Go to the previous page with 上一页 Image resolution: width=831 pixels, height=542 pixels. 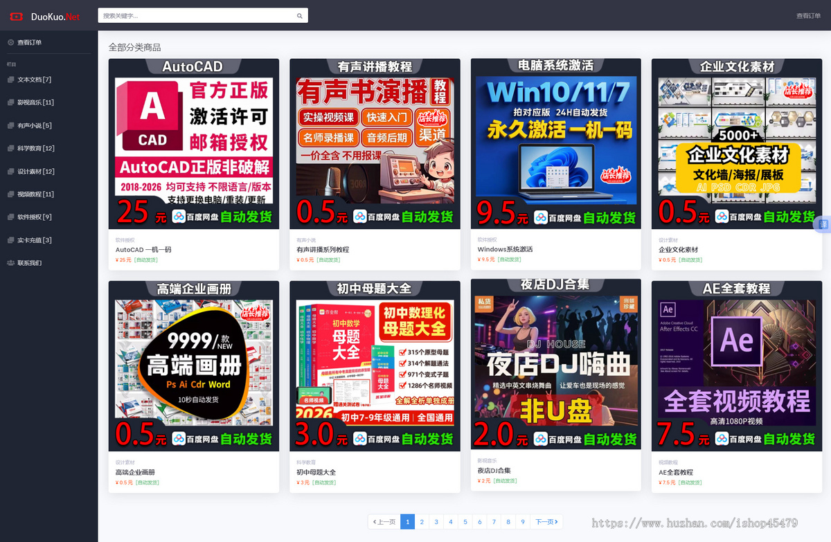pyautogui.click(x=384, y=522)
